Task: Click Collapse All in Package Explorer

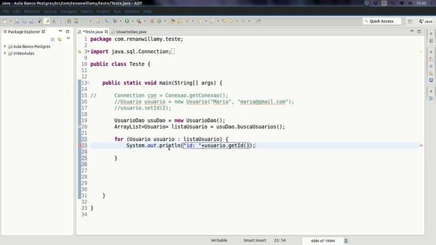Action: coord(52,39)
